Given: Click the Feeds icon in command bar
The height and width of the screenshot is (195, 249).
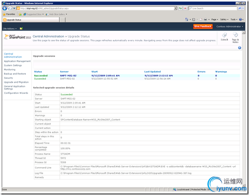Looking at the screenshot, I should (194, 19).
